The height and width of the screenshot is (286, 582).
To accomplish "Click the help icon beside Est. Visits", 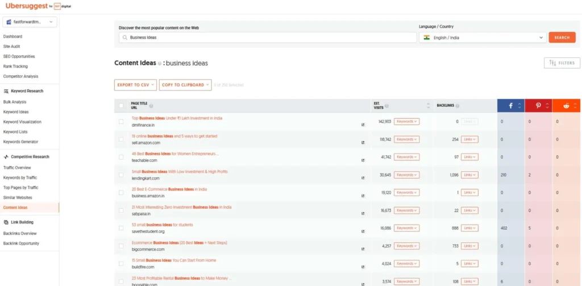I will pyautogui.click(x=386, y=106).
